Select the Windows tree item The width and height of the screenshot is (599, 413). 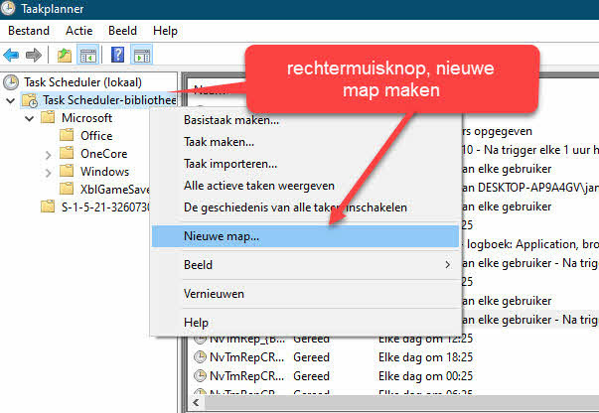pos(104,172)
